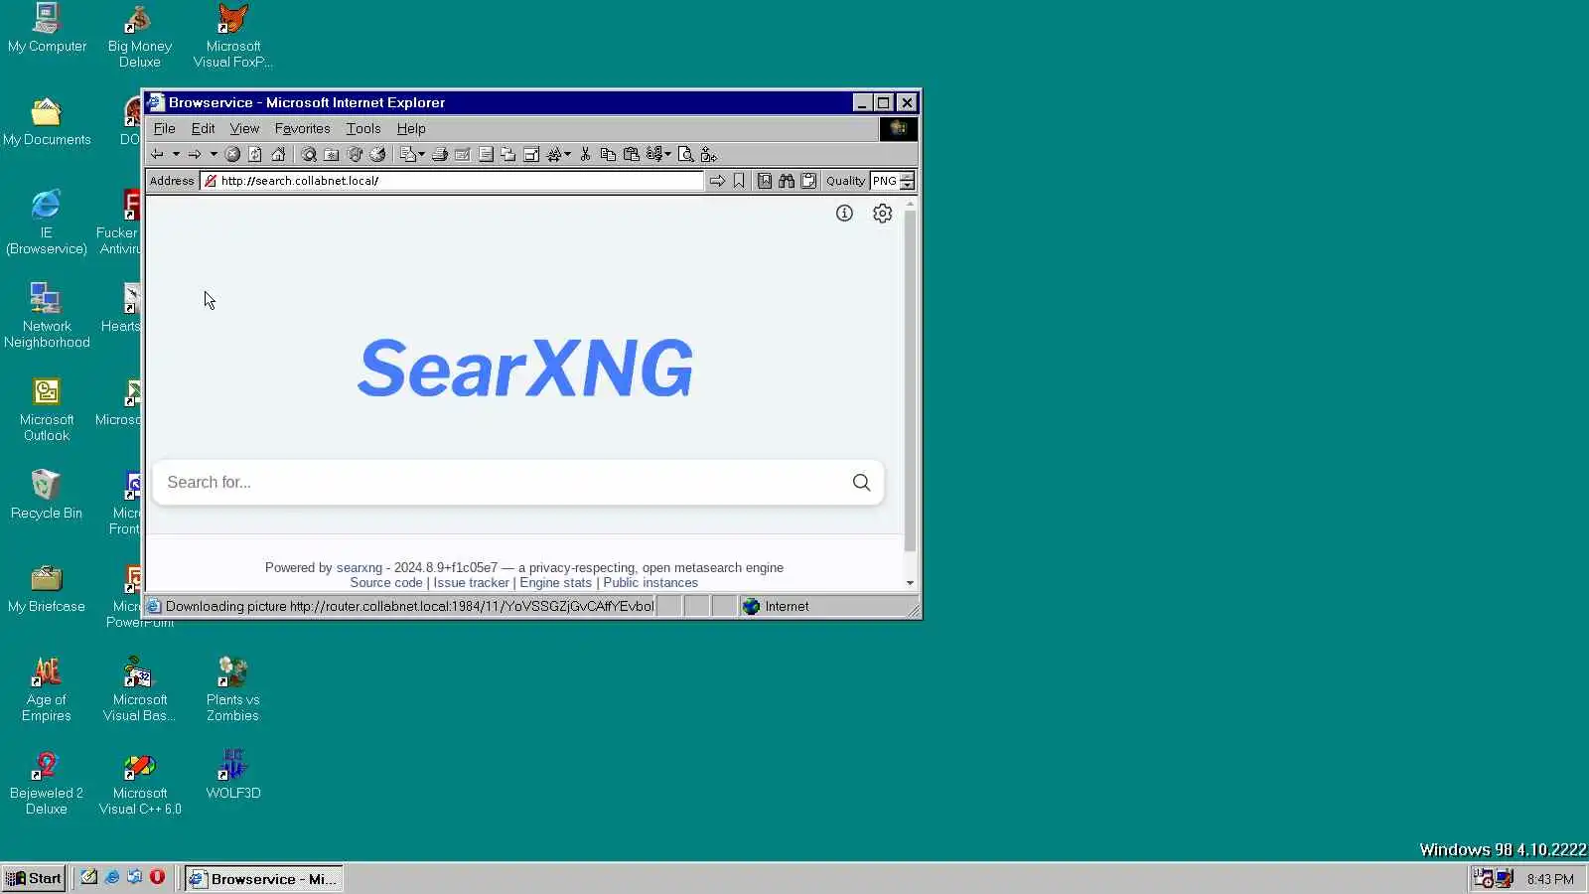The height and width of the screenshot is (894, 1589).
Task: Open Print Preview magnifier icon
Action: (685, 154)
